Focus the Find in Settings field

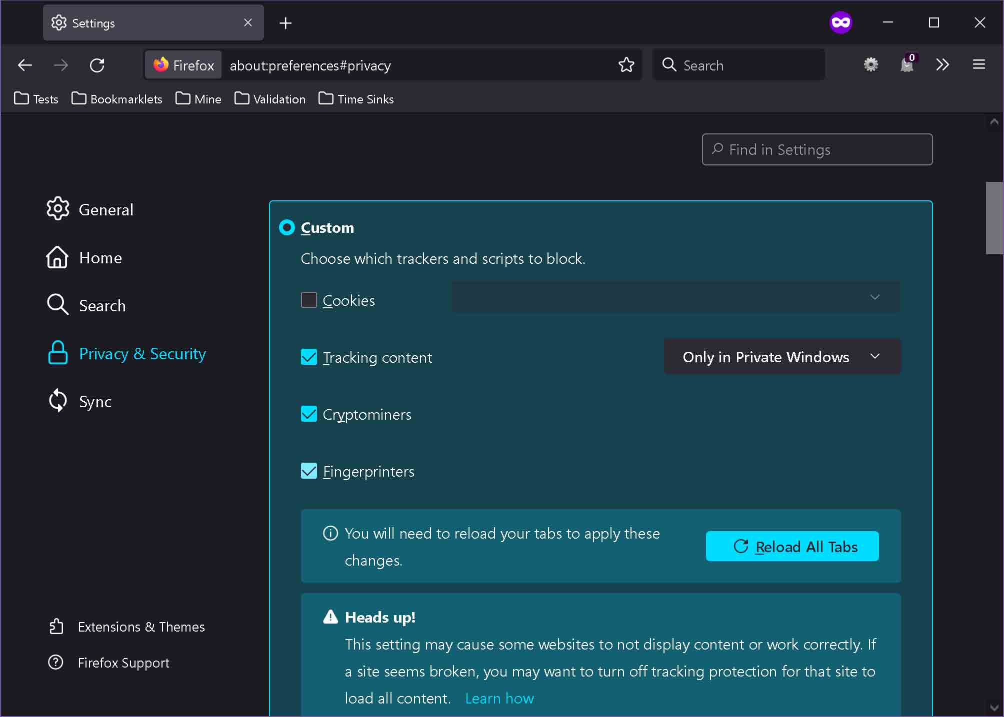point(817,149)
